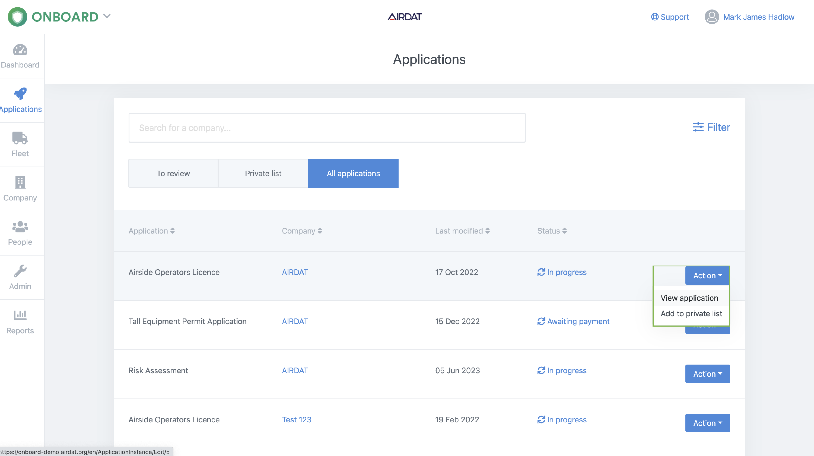Switch to the To review tab
The width and height of the screenshot is (814, 456).
point(173,173)
